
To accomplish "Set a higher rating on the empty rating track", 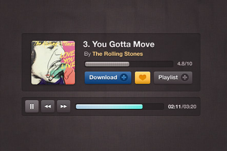I will tap(151, 64).
